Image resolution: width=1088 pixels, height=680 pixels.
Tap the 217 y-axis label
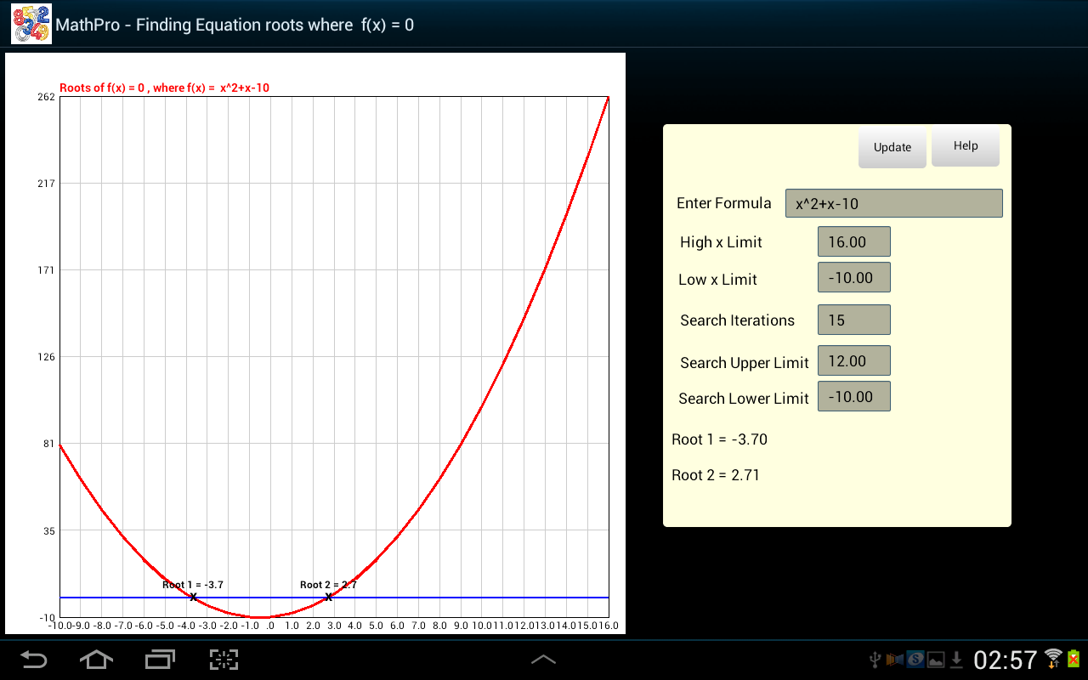click(x=46, y=184)
